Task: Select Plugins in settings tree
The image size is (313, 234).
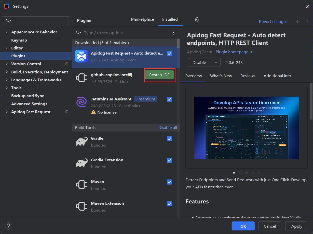Action: [x=36, y=56]
